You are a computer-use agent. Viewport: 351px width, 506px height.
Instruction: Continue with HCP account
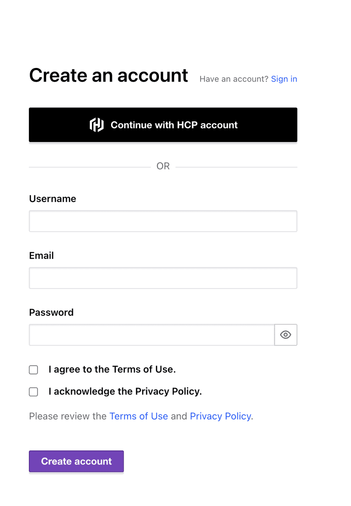click(163, 125)
